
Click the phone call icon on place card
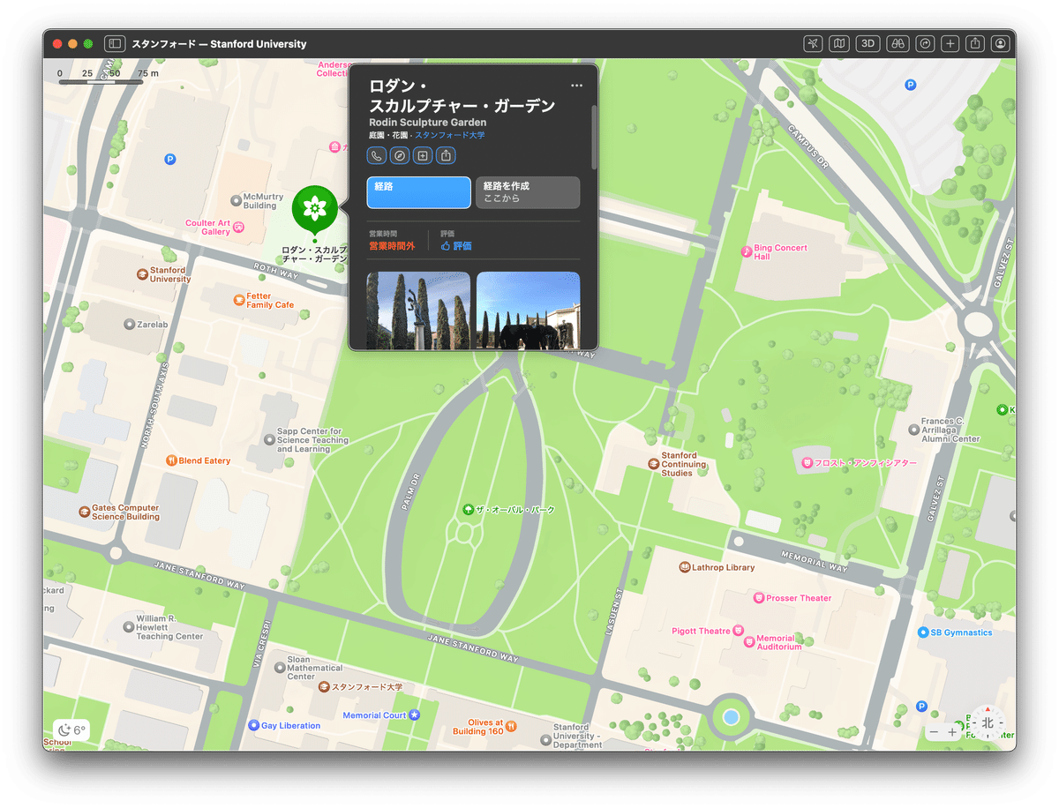click(377, 156)
